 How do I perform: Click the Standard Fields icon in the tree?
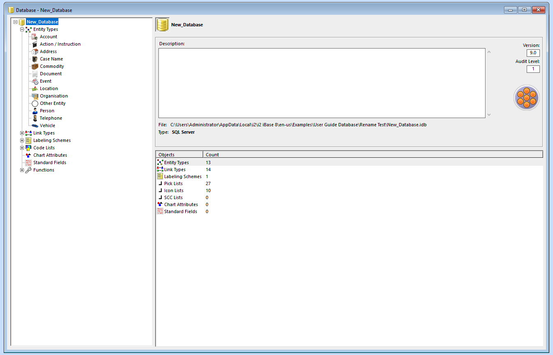(28, 162)
